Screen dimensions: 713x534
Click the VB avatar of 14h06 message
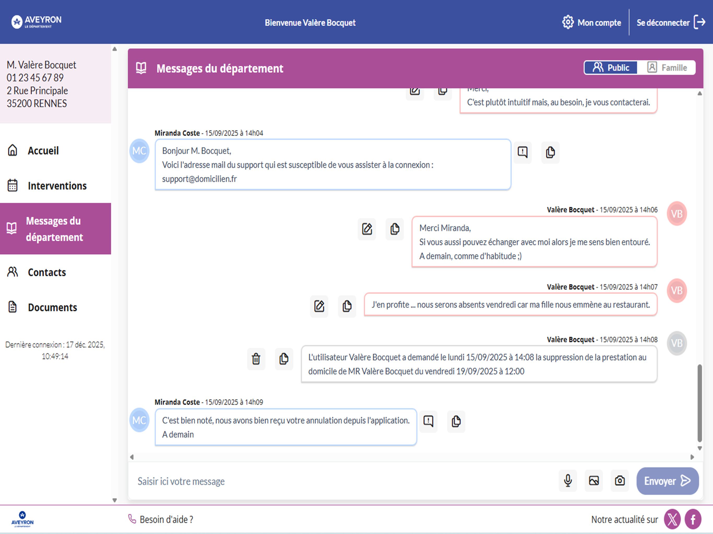(x=676, y=214)
